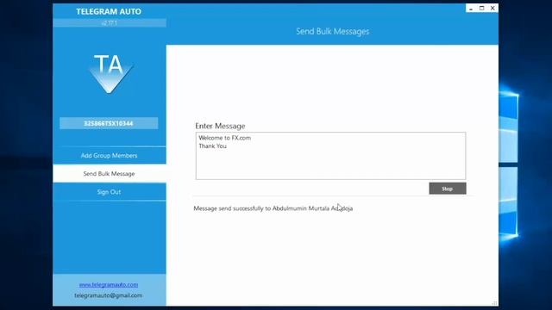The image size is (552, 310).
Task: Sign Out of Telegram Auto
Action: click(x=110, y=192)
